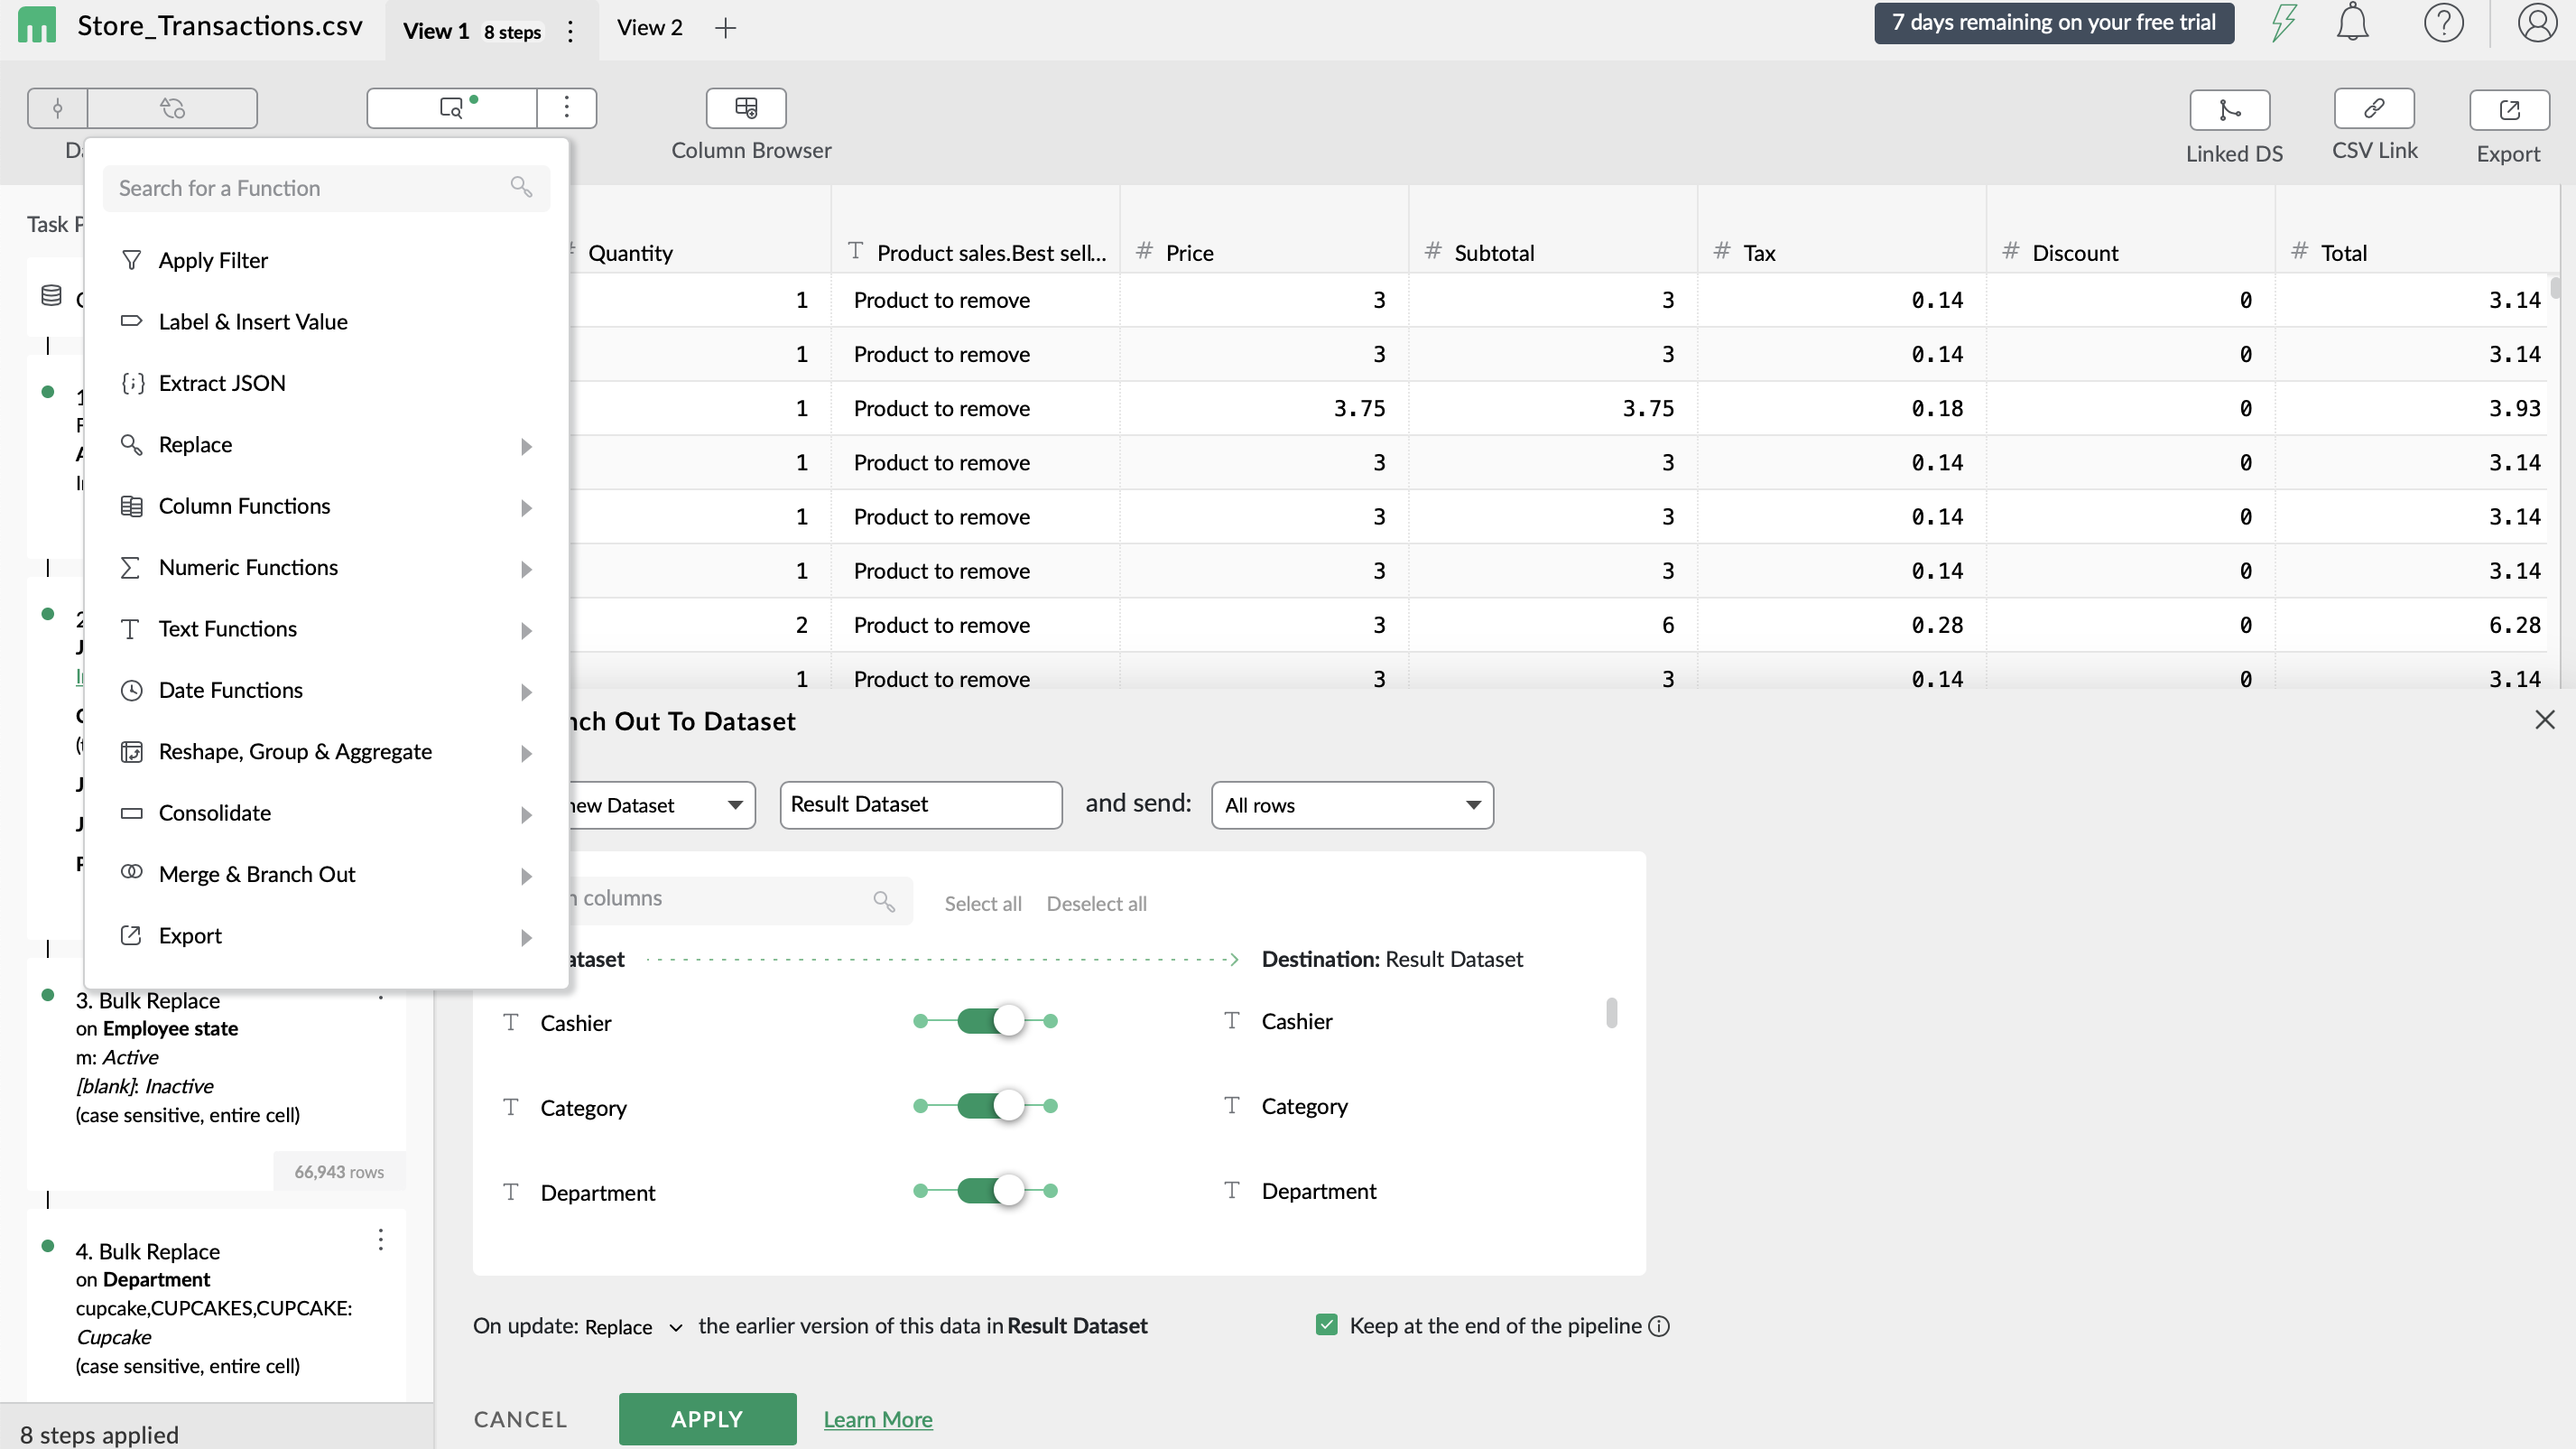Switch to the View 2 tab

649,27
